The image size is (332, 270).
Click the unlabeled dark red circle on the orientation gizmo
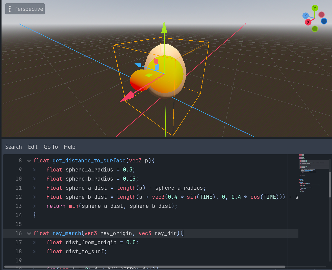point(321,15)
